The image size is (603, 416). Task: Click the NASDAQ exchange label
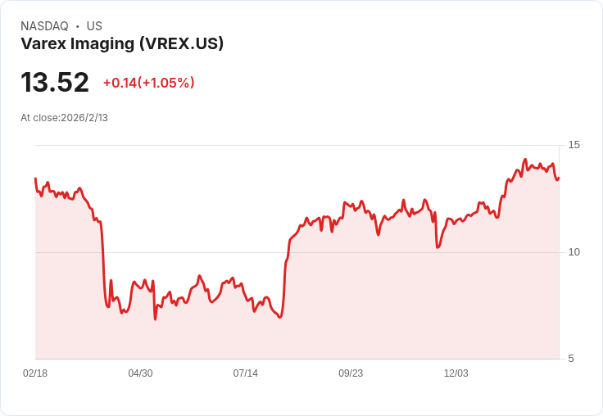(x=44, y=26)
